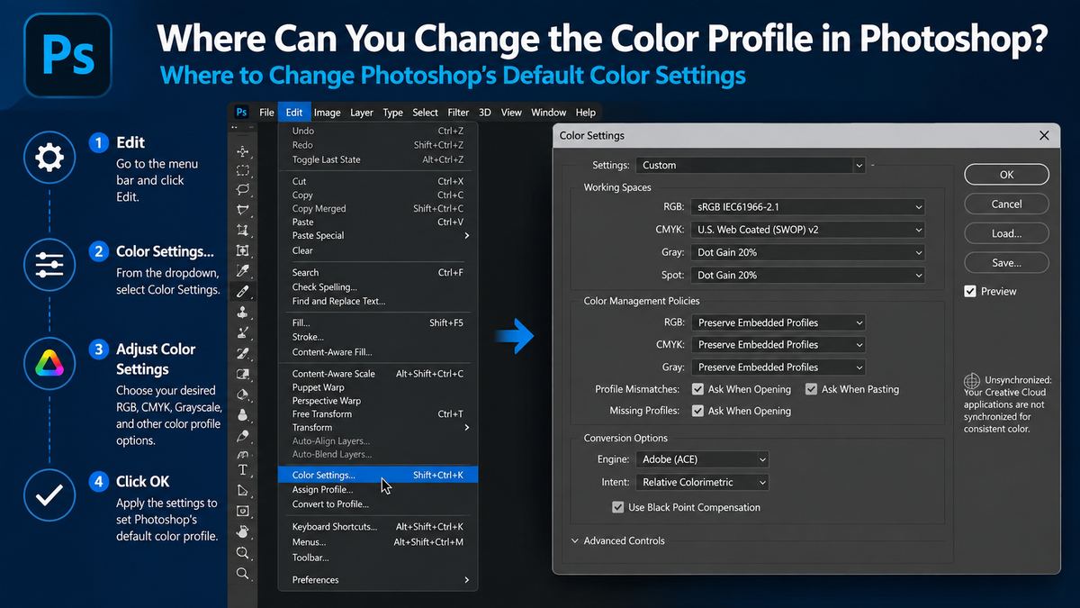Choose Stroke... menu item
Viewport: 1080px width, 608px height.
coord(379,338)
